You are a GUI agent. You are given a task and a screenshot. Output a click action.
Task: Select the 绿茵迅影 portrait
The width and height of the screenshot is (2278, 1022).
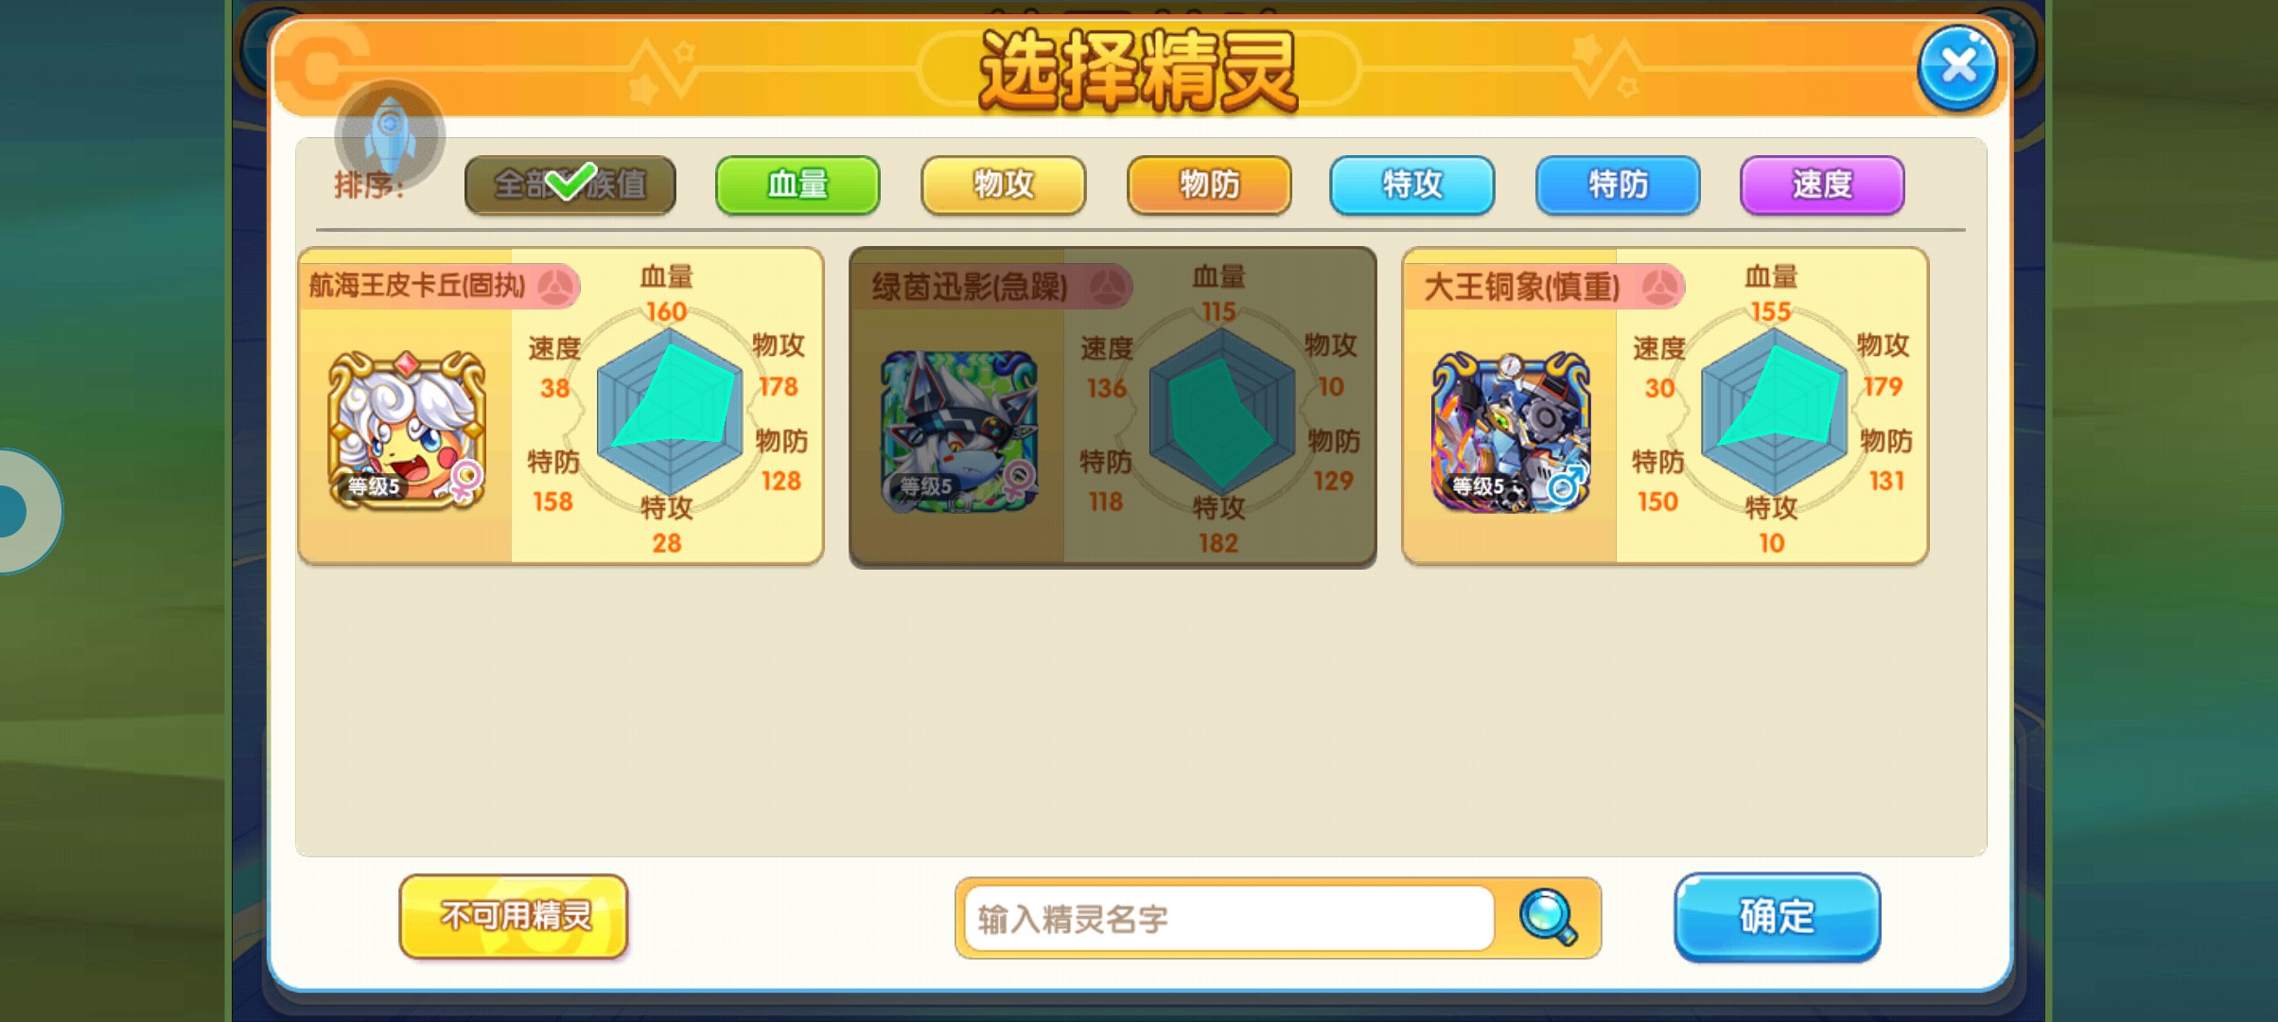(x=959, y=431)
